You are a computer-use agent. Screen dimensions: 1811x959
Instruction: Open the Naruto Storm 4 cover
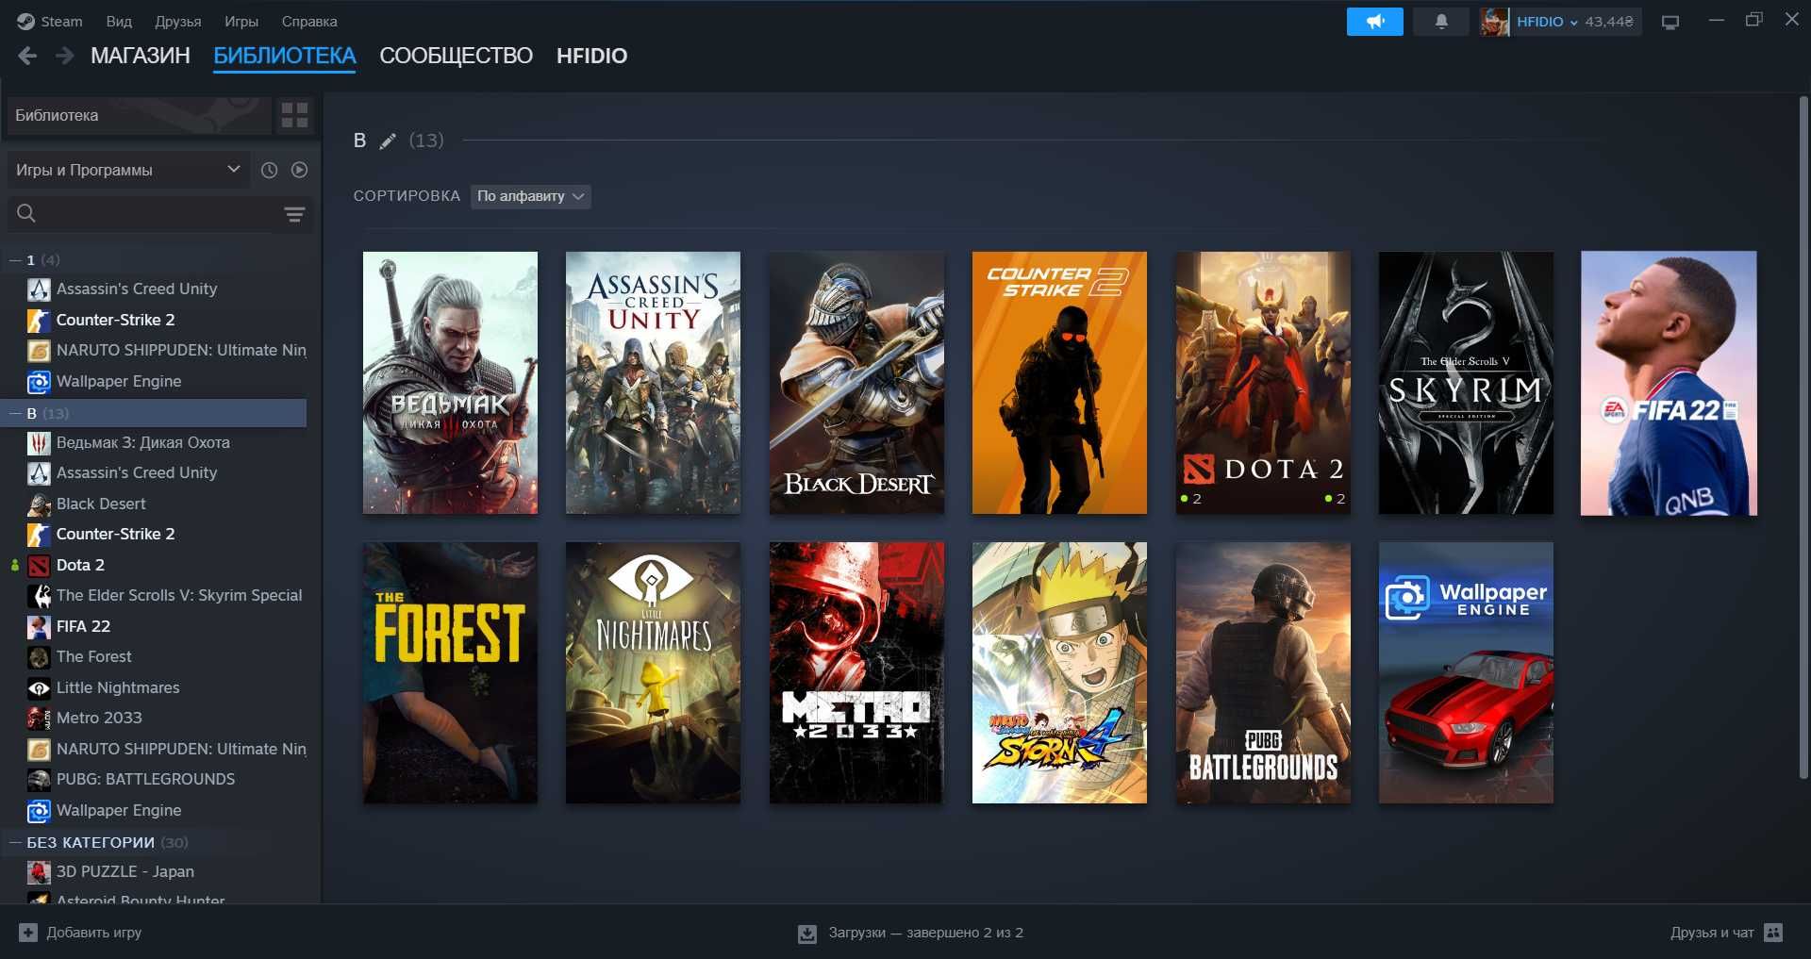pyautogui.click(x=1059, y=673)
